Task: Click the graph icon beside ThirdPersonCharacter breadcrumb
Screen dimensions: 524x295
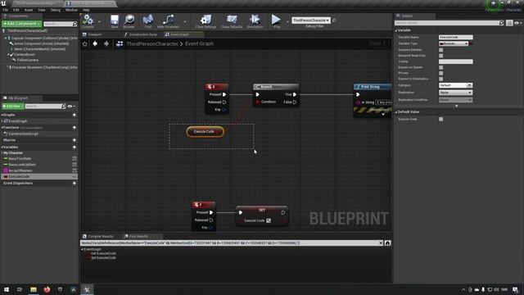Action: point(120,43)
